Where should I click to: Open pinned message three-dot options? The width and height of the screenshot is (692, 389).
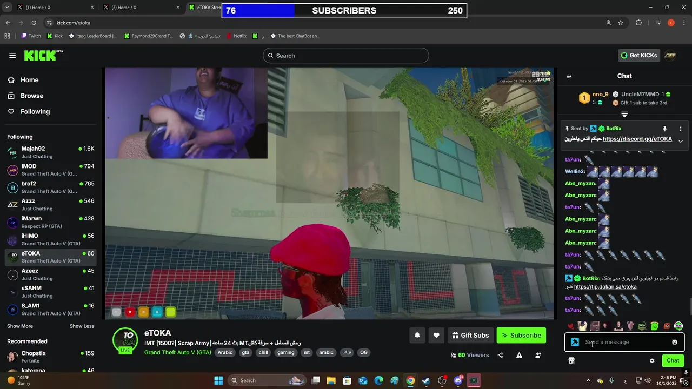(x=681, y=129)
